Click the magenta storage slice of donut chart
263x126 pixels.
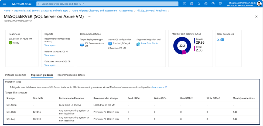(184, 52)
